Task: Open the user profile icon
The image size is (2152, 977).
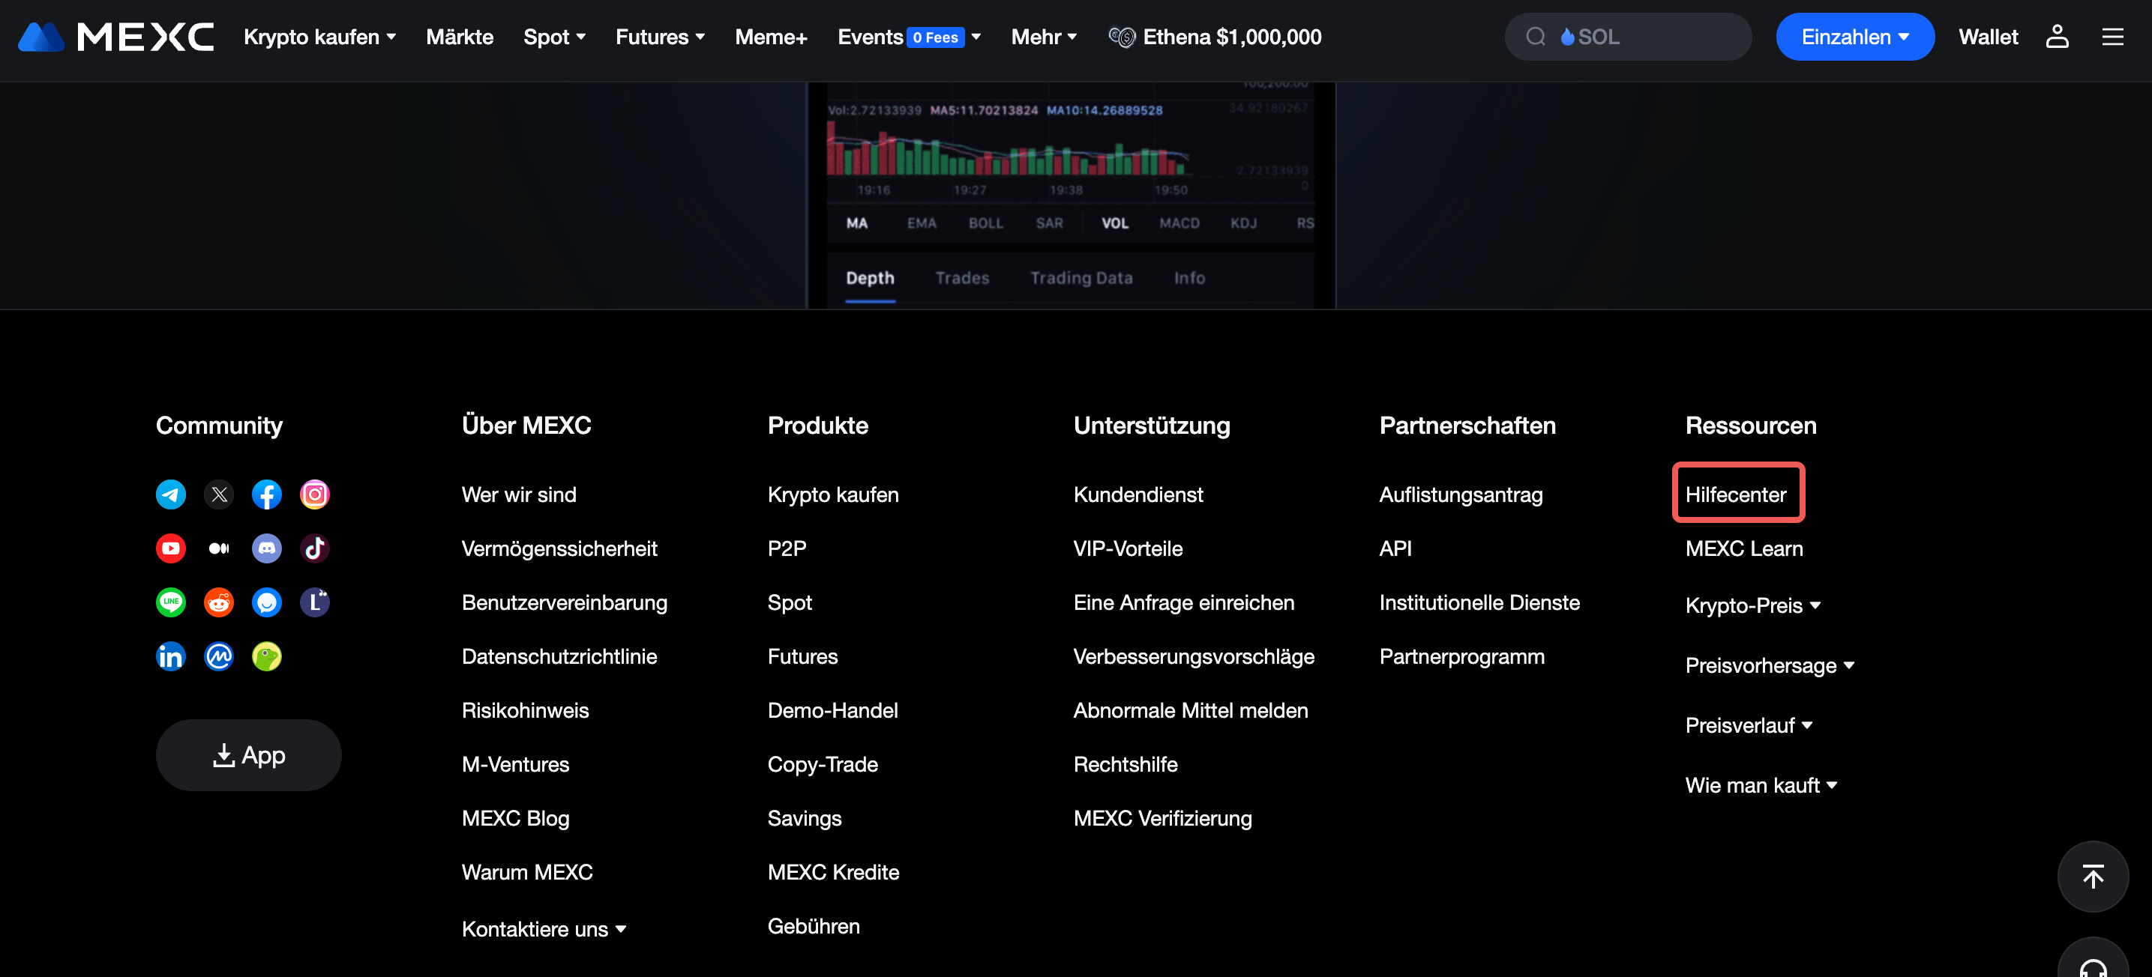Action: pos(2057,37)
